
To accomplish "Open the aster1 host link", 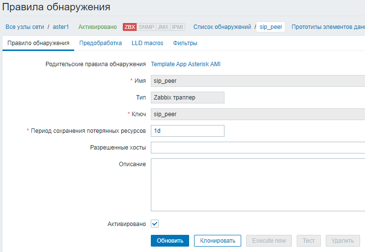I will point(61,27).
